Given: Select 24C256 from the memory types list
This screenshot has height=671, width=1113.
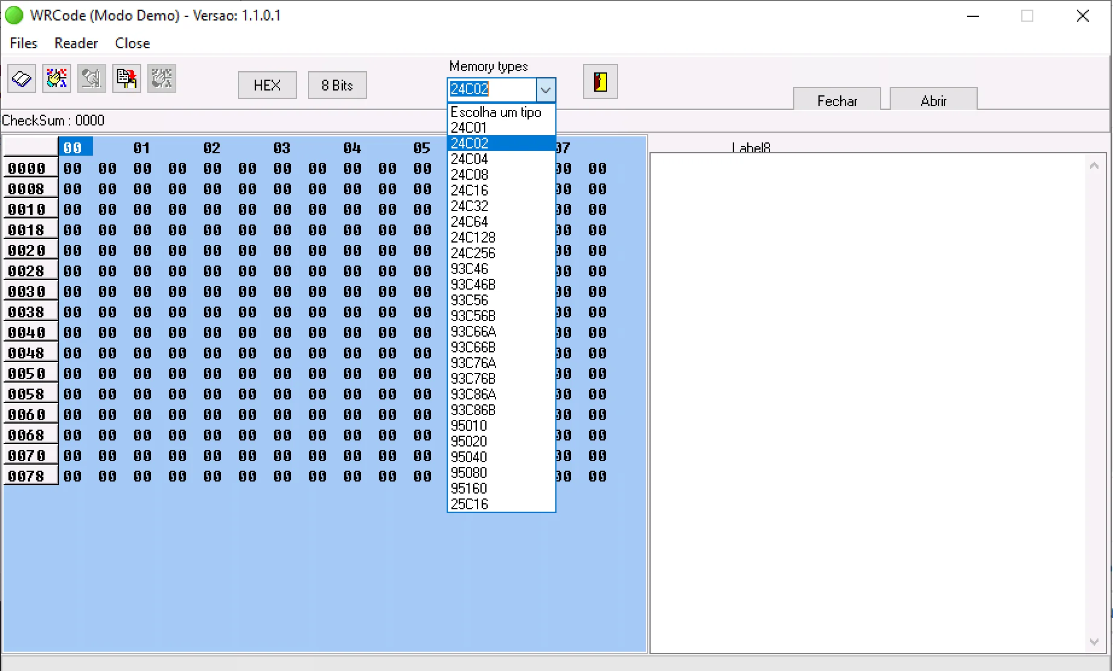Looking at the screenshot, I should point(473,253).
